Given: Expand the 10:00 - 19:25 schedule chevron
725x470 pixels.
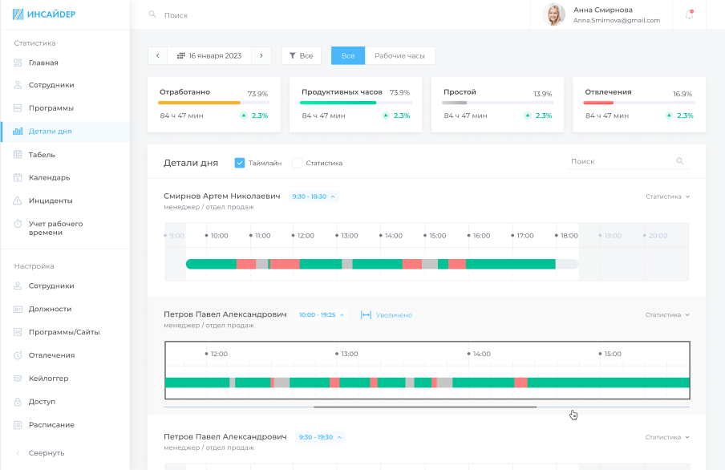Looking at the screenshot, I should tap(342, 315).
